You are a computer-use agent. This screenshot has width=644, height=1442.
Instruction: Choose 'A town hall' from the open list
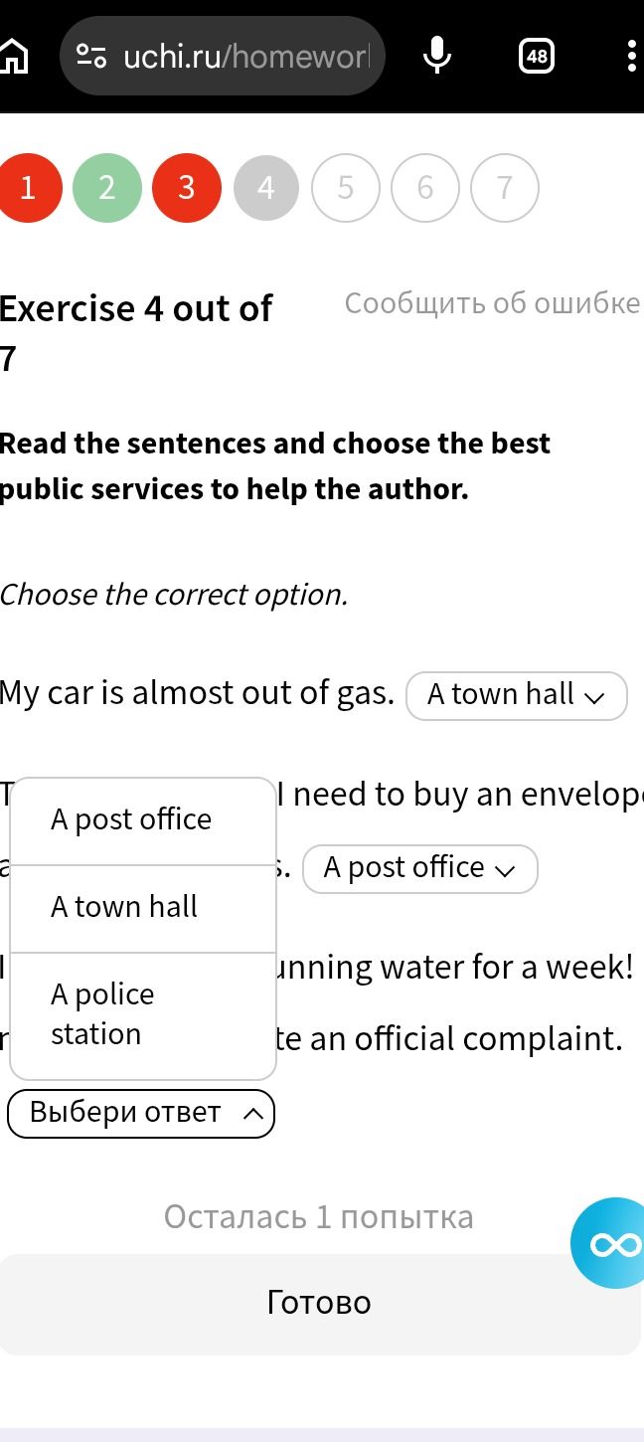pos(143,908)
